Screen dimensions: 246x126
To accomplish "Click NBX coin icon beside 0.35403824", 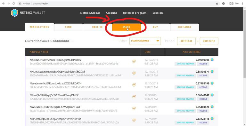I will [x=212, y=106].
